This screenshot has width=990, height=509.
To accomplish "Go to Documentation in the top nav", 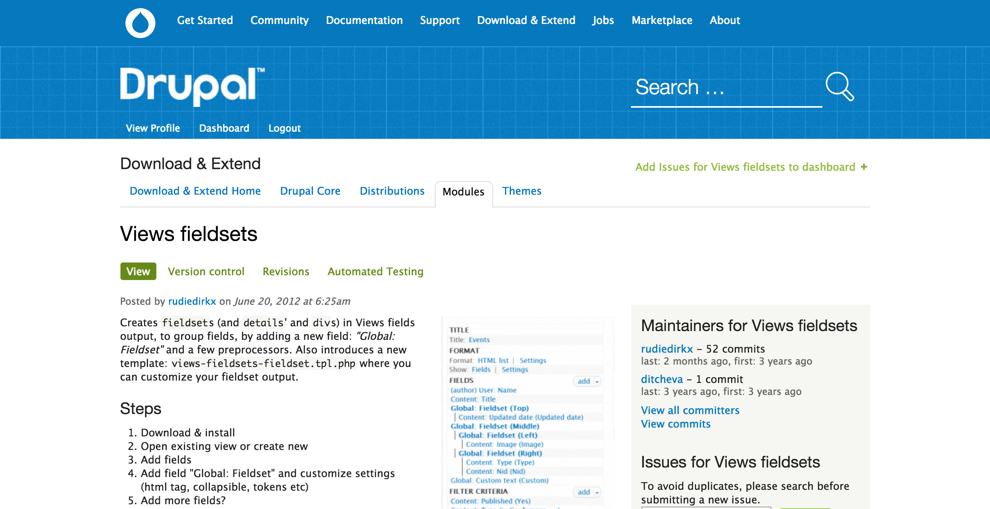I will point(364,20).
